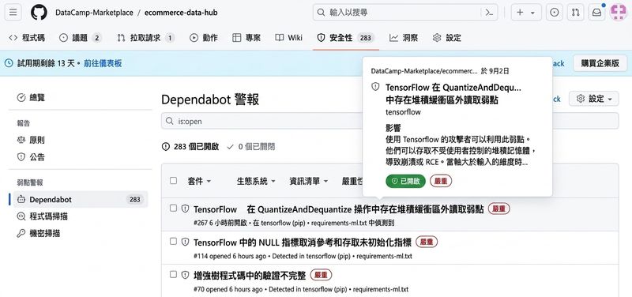Click 購買企業版 buy enterprise button

pos(600,63)
